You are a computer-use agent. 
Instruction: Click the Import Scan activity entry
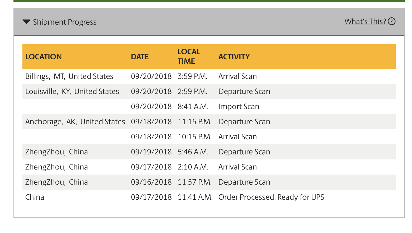pyautogui.click(x=239, y=107)
